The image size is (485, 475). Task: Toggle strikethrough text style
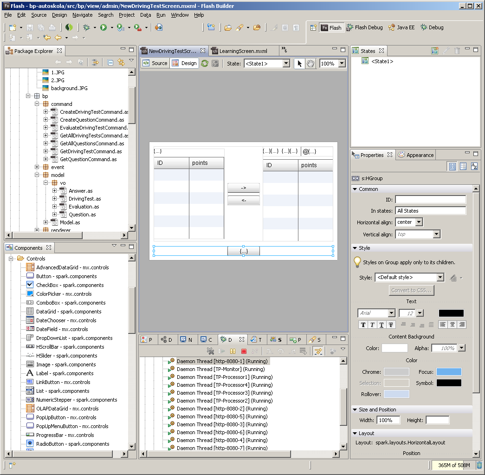coord(391,325)
